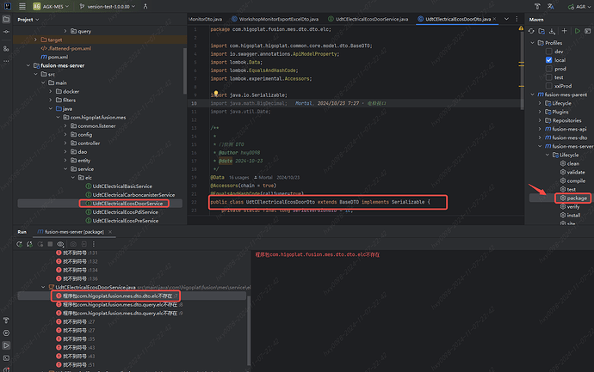Click the editor warning indicator icon
The width and height of the screenshot is (594, 372).
(x=522, y=28)
